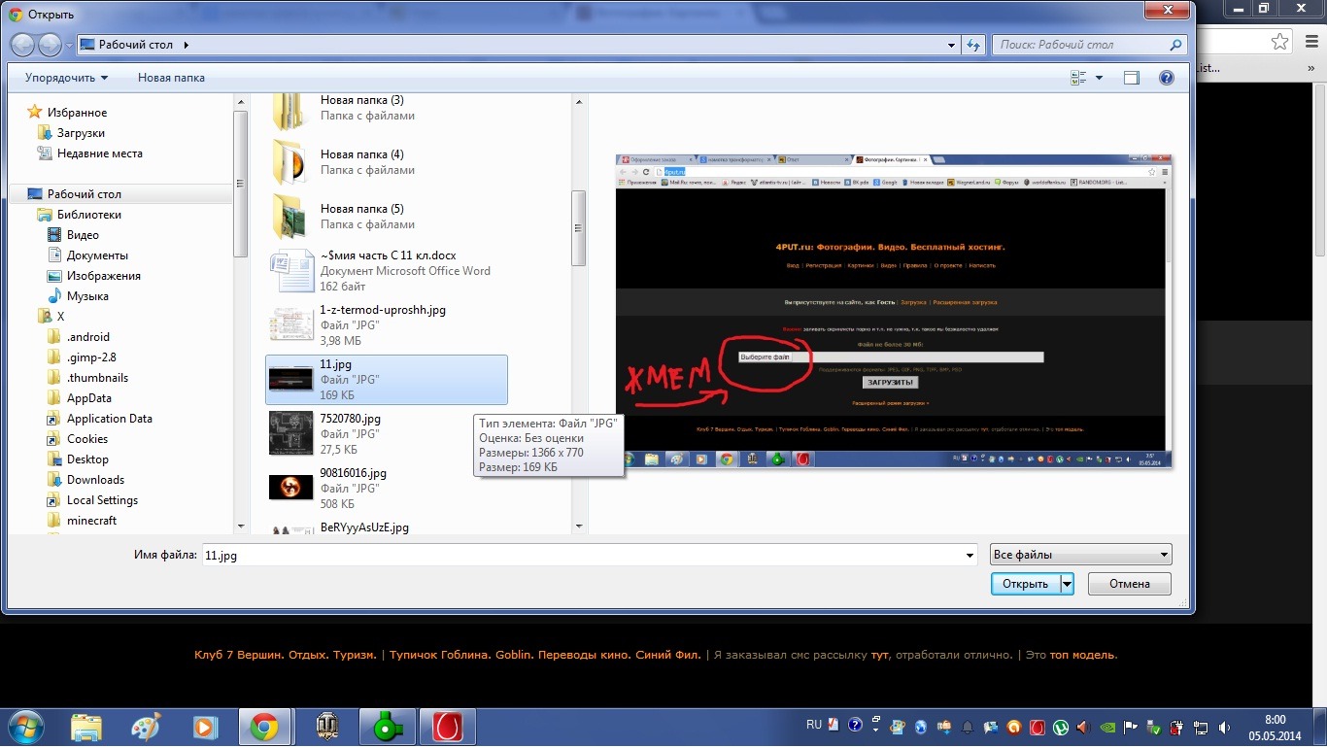Select the ~$мия часть С 11 кл.docx file
Screen dimensions: 1327x748
[x=387, y=271]
